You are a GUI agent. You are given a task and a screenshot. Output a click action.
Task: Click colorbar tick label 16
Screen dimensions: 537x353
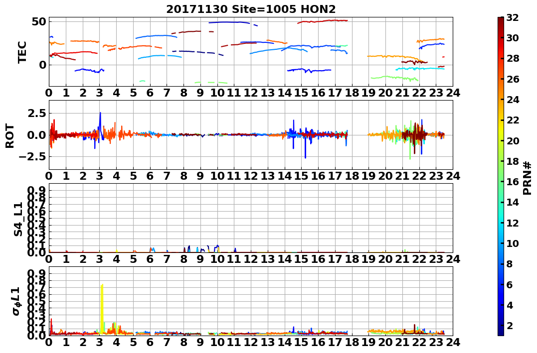513,182
